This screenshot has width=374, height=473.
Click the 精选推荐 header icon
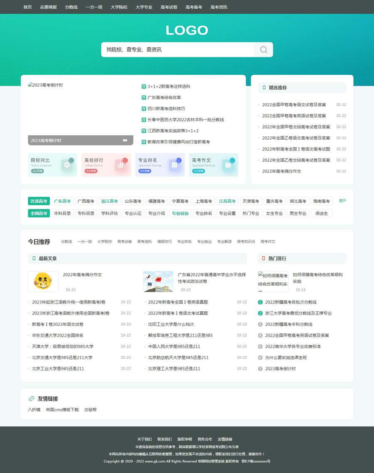(264, 88)
